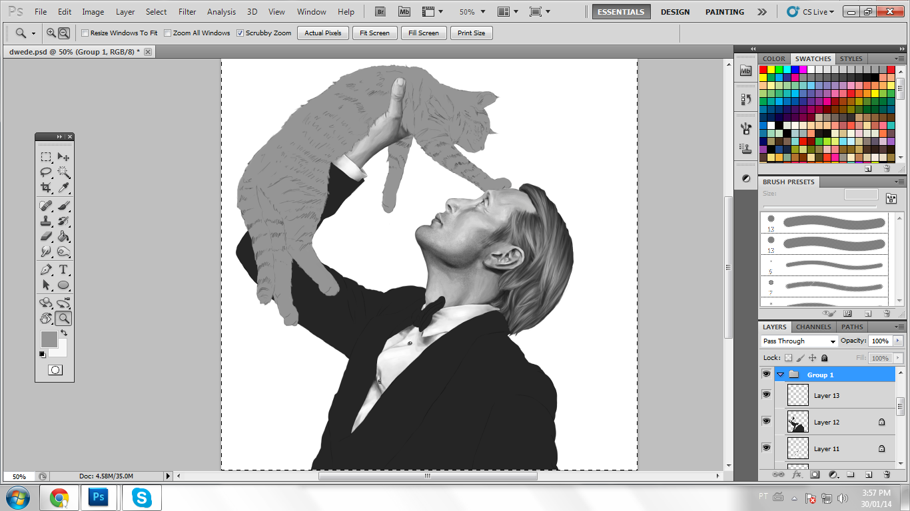This screenshot has width=910, height=511.
Task: Swap foreground and background colors
Action: (x=64, y=333)
